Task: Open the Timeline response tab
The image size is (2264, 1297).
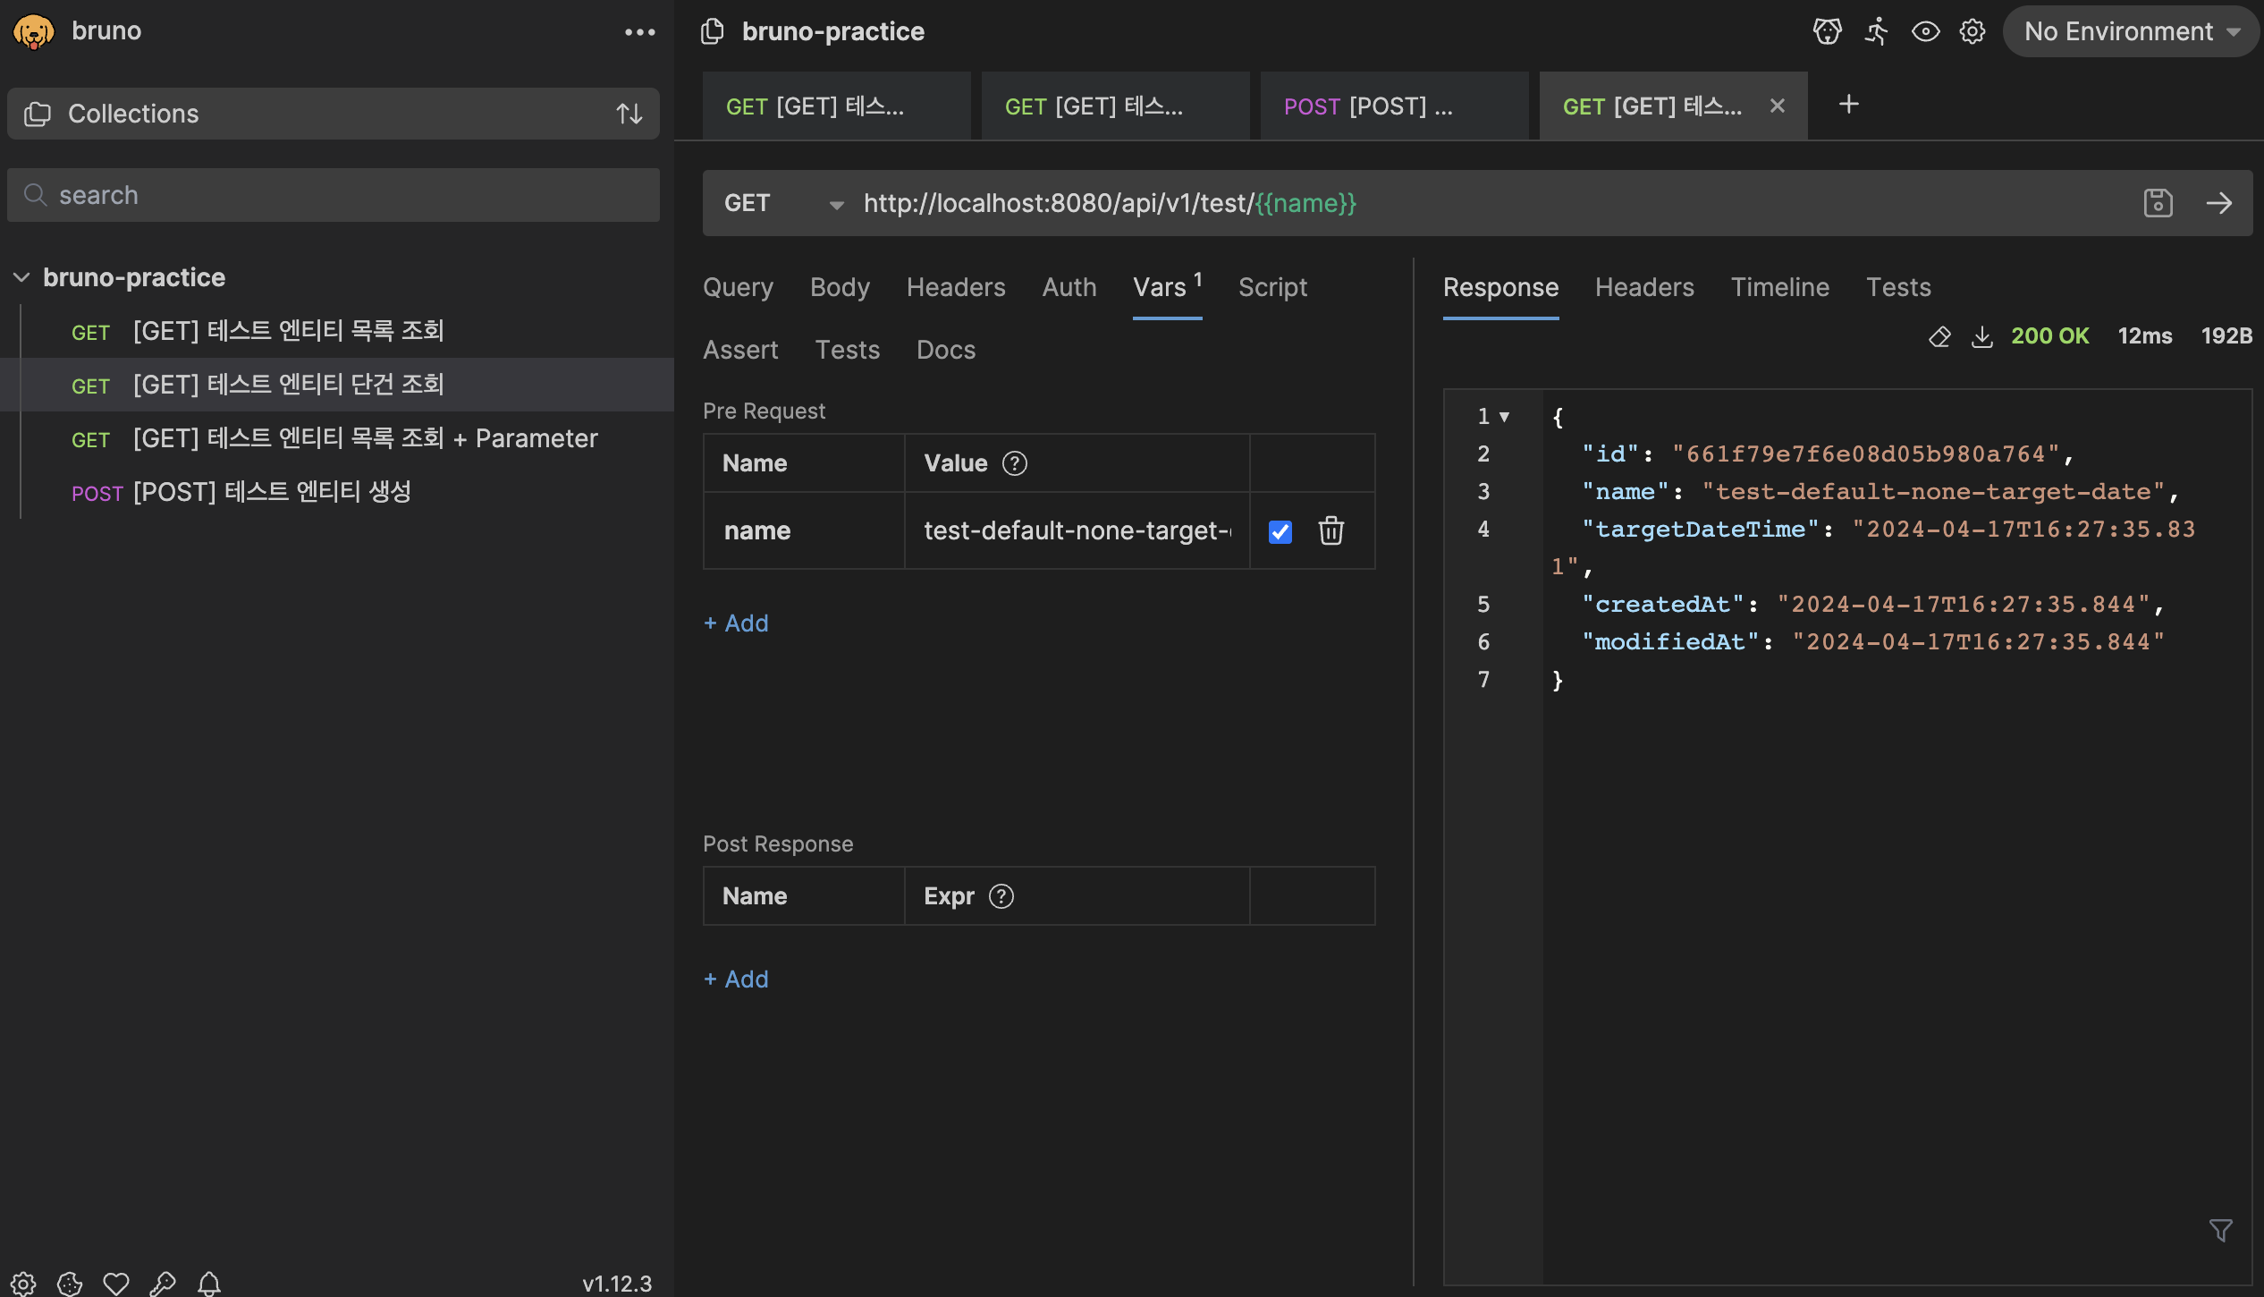Action: tap(1779, 287)
